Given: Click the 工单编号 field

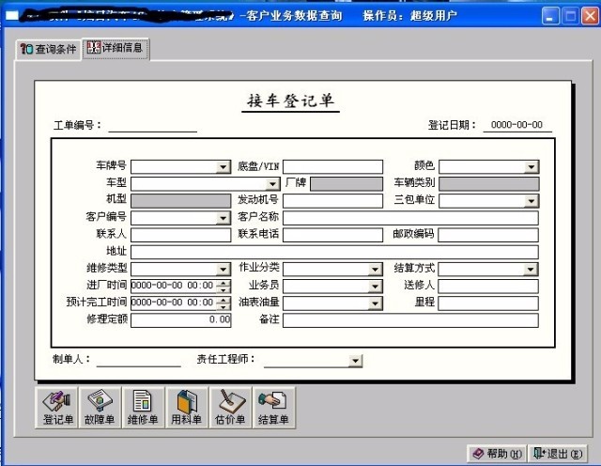Looking at the screenshot, I should click(152, 125).
